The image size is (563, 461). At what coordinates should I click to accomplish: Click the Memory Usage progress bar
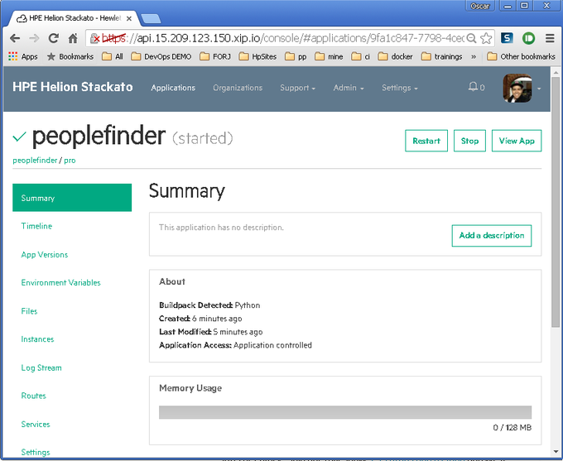coord(345,412)
